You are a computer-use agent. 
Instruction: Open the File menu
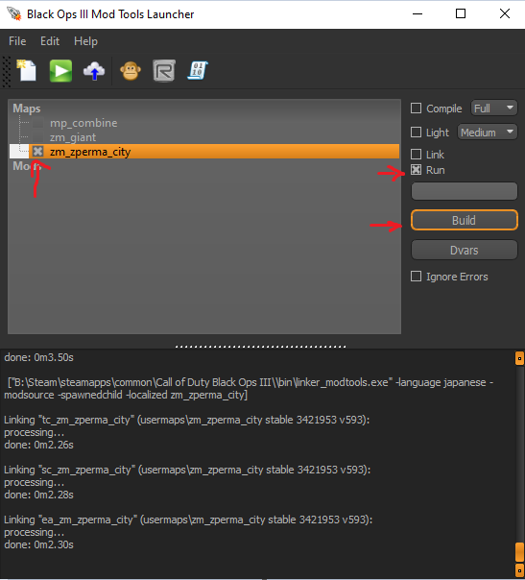[17, 41]
